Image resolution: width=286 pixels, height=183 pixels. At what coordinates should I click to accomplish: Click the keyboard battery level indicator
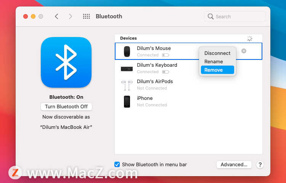point(165,72)
